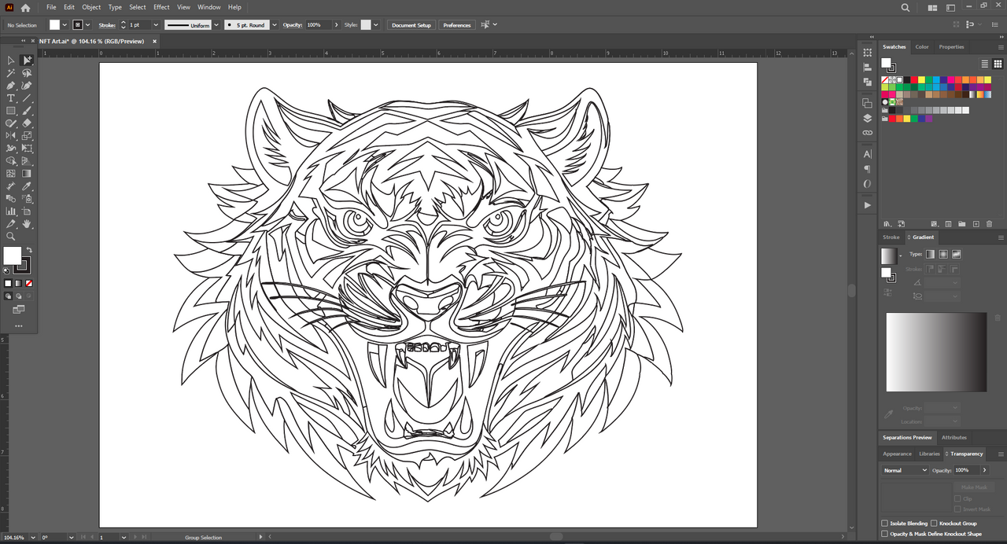Select the Gradient tool in toolbox

click(x=27, y=174)
